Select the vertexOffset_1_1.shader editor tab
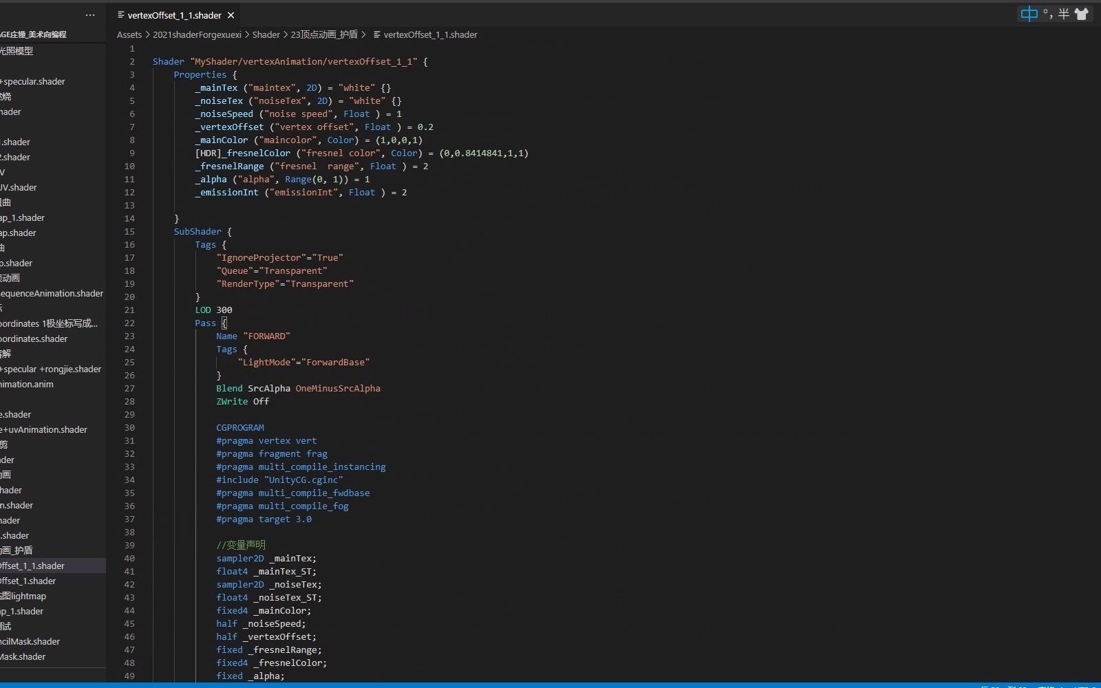1101x688 pixels. click(175, 15)
